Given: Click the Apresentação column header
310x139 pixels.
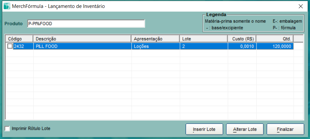Looking at the screenshot, I should pos(155,39).
